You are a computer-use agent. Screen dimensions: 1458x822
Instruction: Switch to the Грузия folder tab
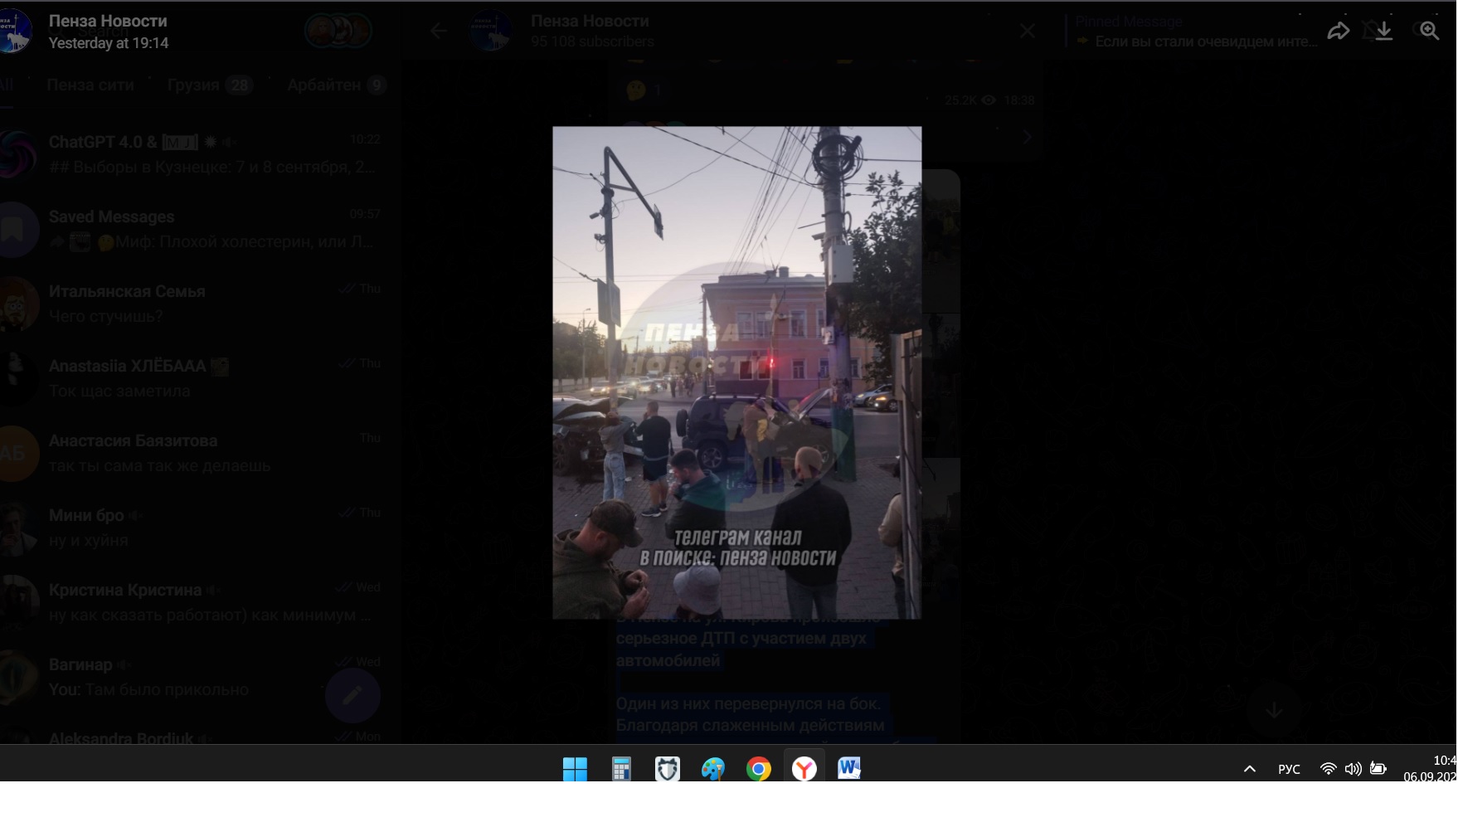[x=193, y=85]
